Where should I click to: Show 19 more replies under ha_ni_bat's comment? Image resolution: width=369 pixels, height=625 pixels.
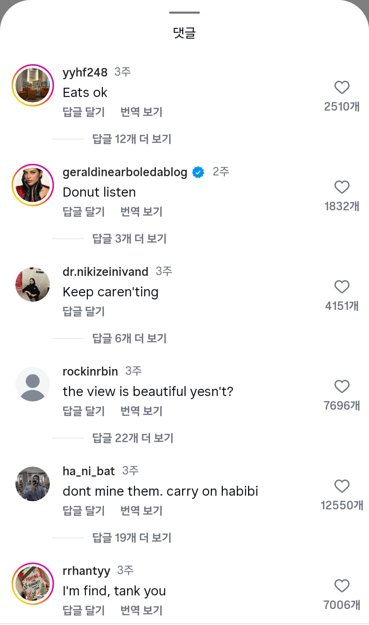tap(132, 538)
